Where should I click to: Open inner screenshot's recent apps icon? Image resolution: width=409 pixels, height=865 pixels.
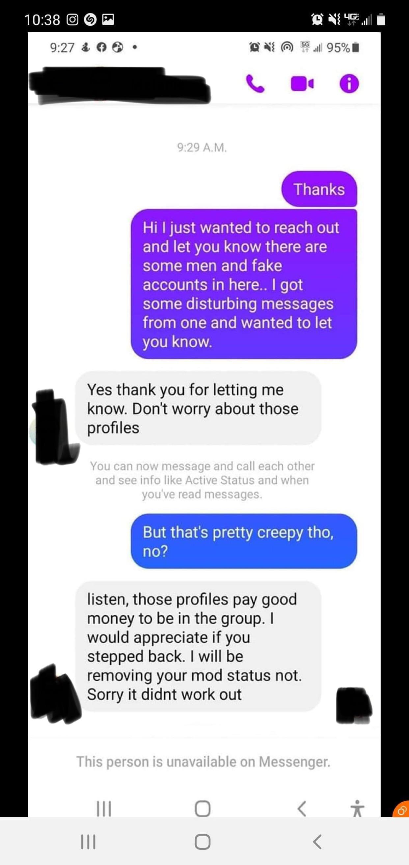(104, 808)
